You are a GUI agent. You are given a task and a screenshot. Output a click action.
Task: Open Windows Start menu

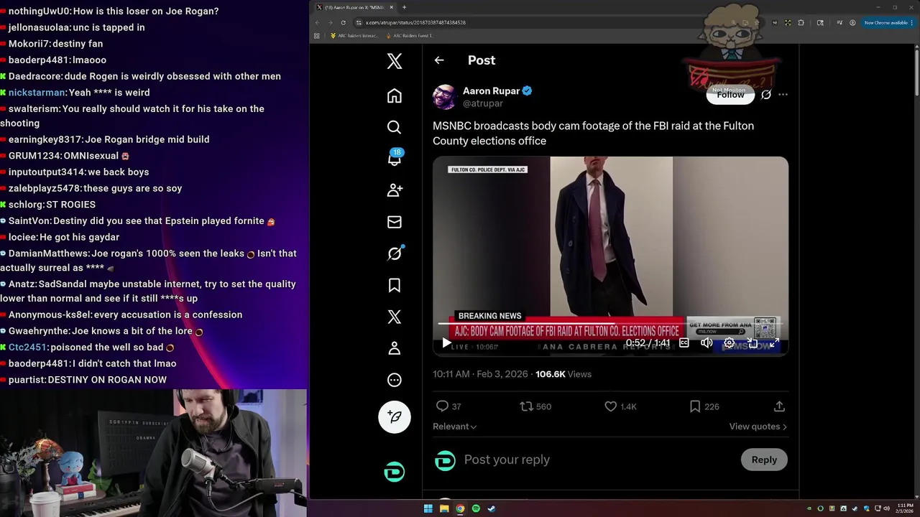pos(428,508)
